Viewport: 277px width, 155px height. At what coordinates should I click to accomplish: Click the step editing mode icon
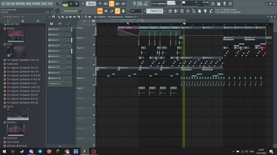112,11
